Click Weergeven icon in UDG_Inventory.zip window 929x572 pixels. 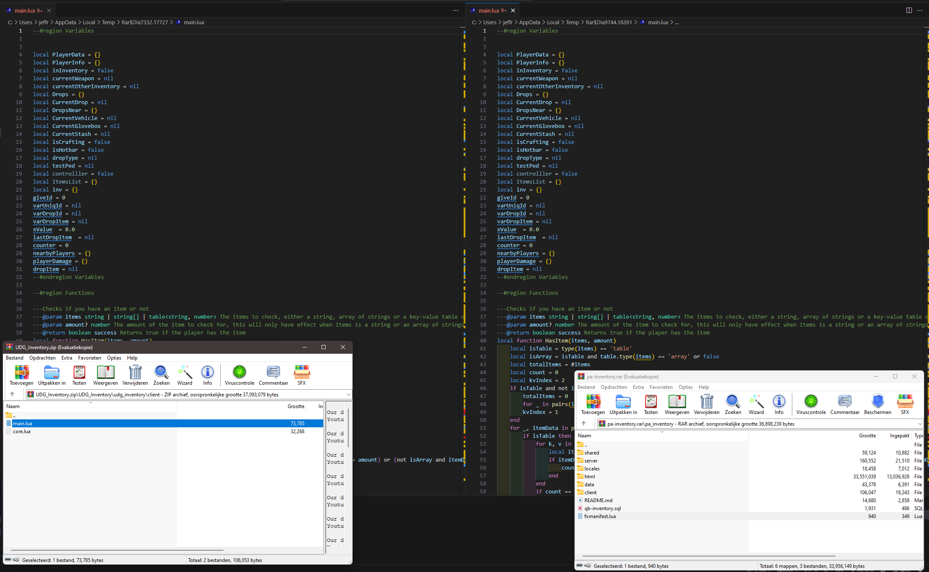tap(105, 372)
